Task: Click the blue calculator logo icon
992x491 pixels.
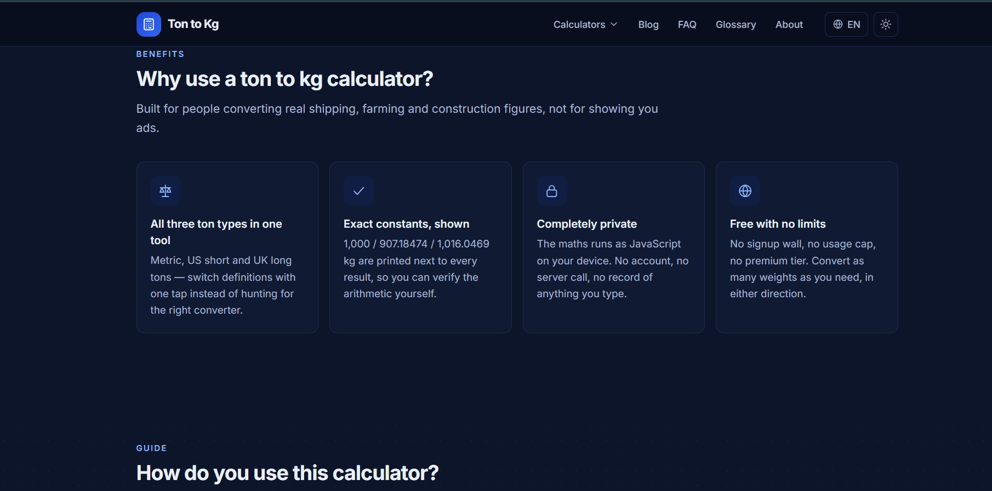Action: click(x=149, y=24)
